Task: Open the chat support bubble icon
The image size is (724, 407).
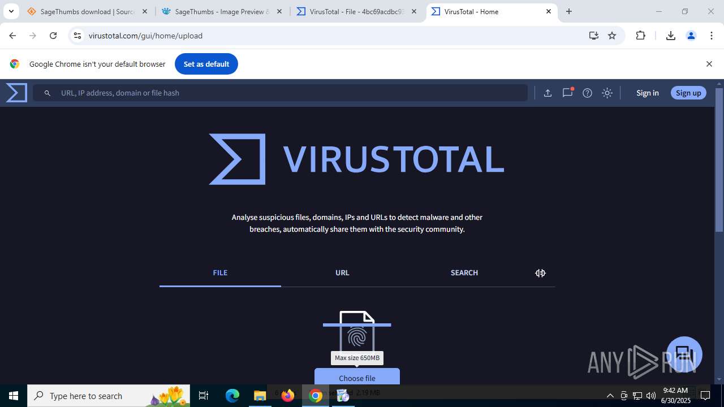Action: click(684, 354)
